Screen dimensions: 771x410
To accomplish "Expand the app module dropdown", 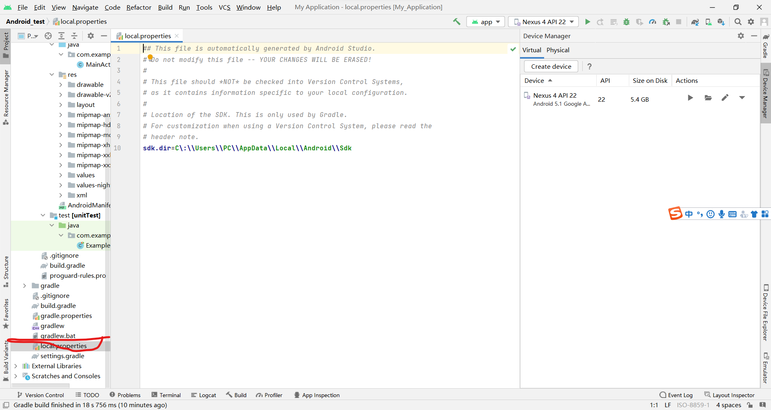I will tap(485, 22).
